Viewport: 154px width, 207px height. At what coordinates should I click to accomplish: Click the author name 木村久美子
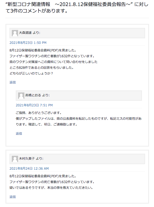pyautogui.click(x=27, y=158)
